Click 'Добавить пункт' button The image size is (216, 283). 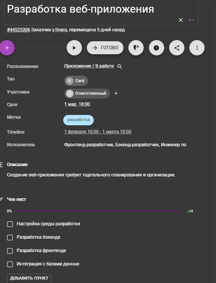coord(29,278)
